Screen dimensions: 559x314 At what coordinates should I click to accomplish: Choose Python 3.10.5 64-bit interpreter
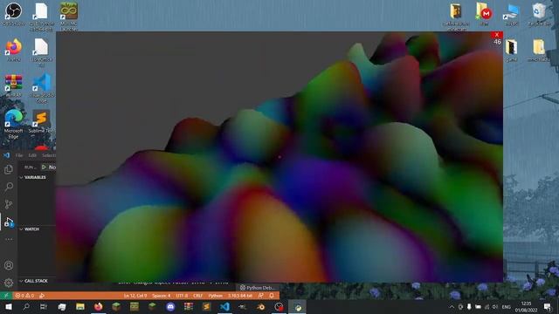(240, 296)
